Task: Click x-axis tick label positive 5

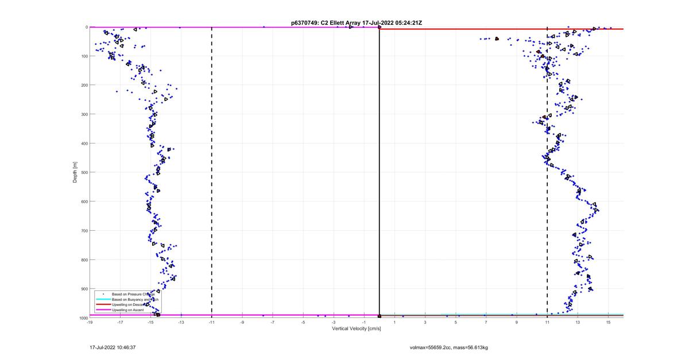Action: (456, 323)
